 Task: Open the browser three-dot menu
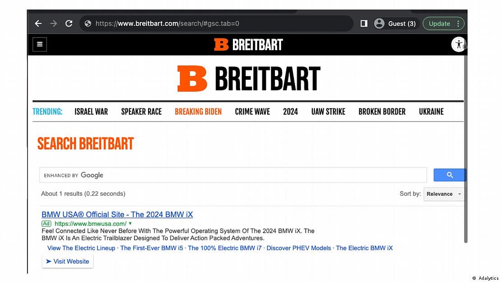458,23
